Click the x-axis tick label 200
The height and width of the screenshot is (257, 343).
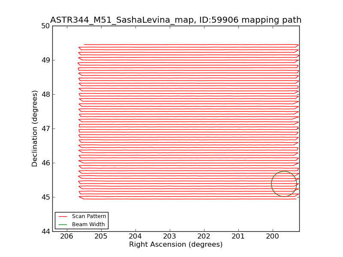point(273,236)
